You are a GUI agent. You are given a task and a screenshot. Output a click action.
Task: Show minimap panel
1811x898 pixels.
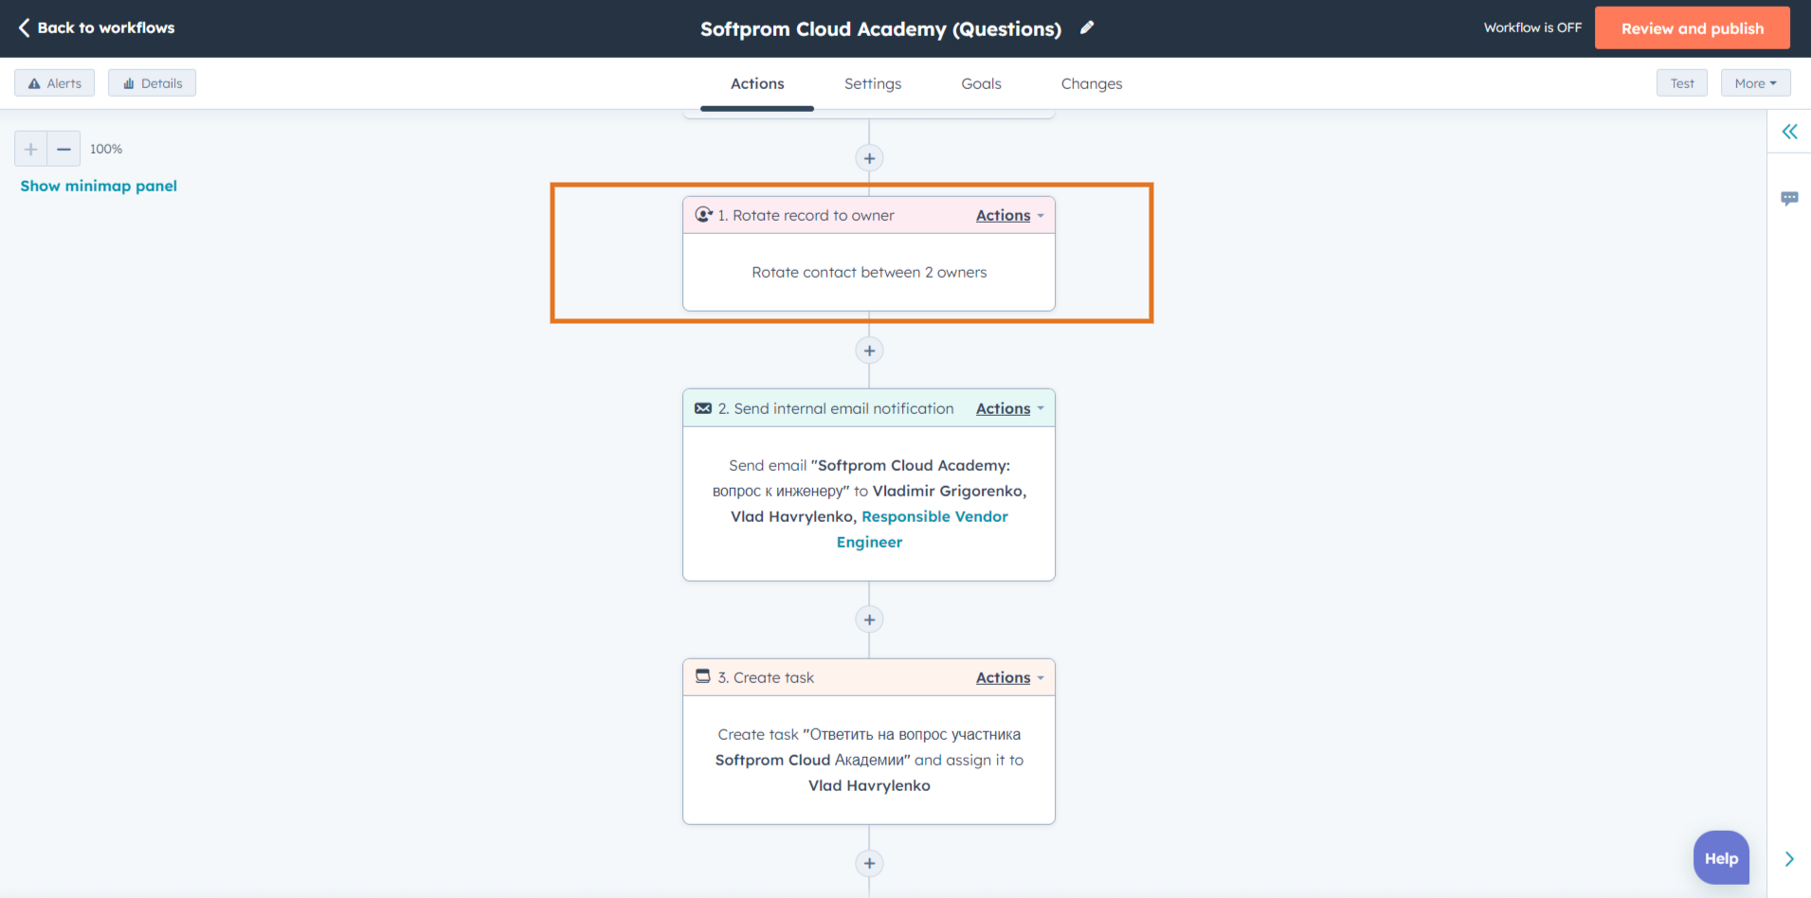[99, 186]
